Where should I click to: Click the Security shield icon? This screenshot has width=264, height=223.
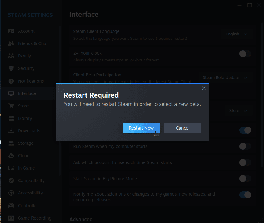pos(11,68)
